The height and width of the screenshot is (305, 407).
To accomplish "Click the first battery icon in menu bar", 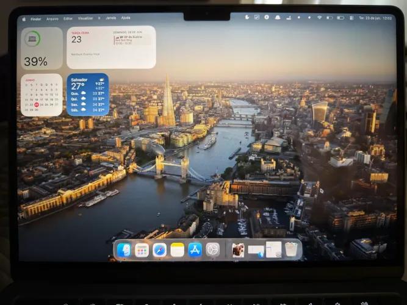I will pos(330,18).
